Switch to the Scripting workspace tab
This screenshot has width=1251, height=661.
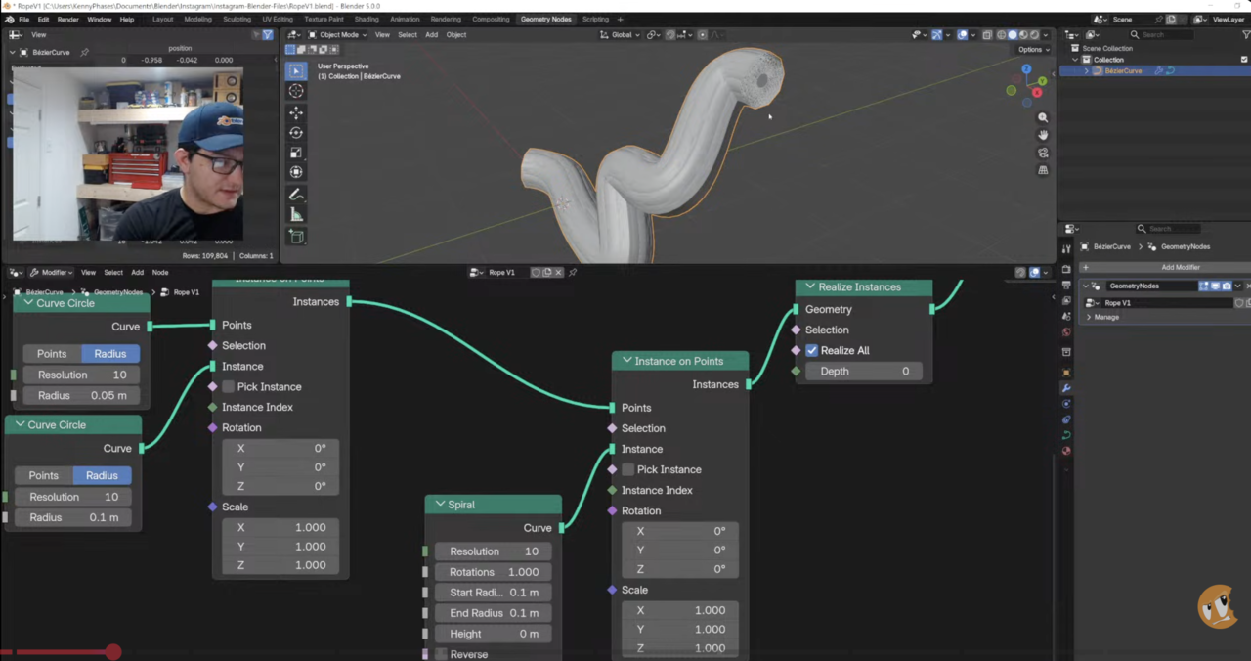(595, 19)
